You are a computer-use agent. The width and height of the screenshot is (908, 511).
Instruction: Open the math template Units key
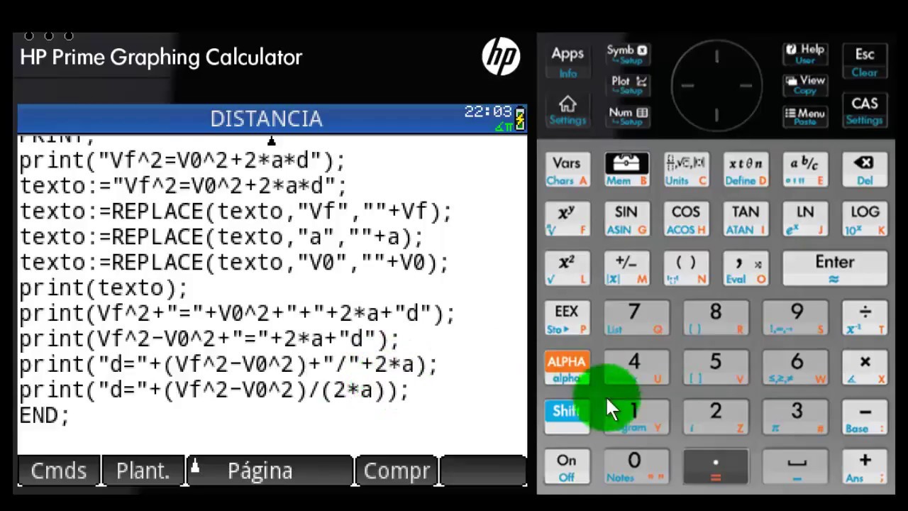click(686, 171)
